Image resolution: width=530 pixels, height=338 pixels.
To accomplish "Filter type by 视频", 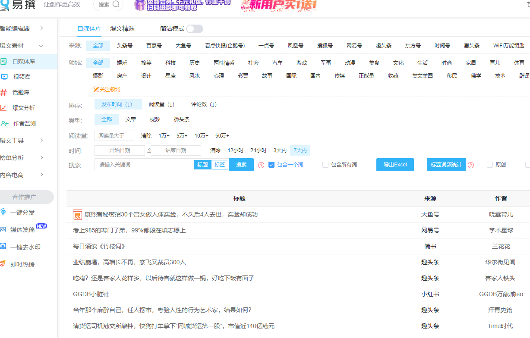I will [x=155, y=119].
